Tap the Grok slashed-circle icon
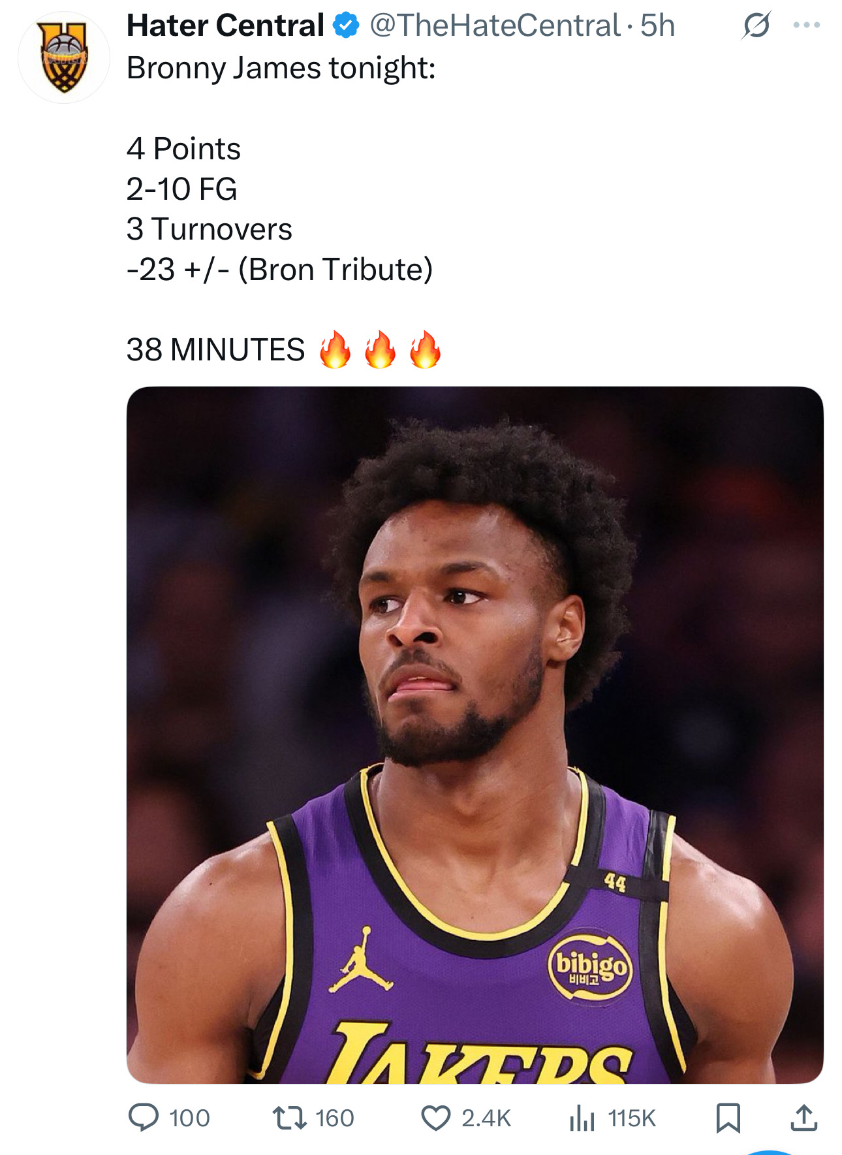This screenshot has height=1155, width=842. 756,25
